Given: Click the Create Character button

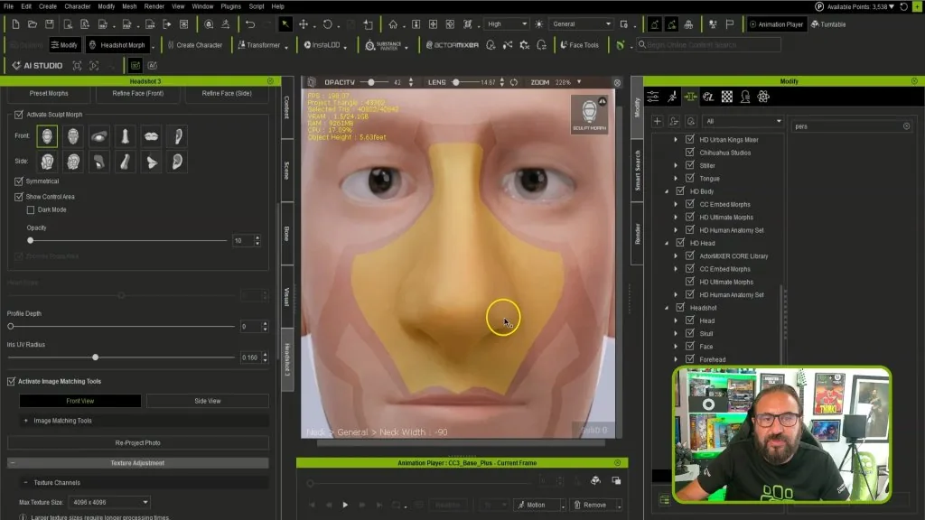Looking at the screenshot, I should [x=195, y=45].
